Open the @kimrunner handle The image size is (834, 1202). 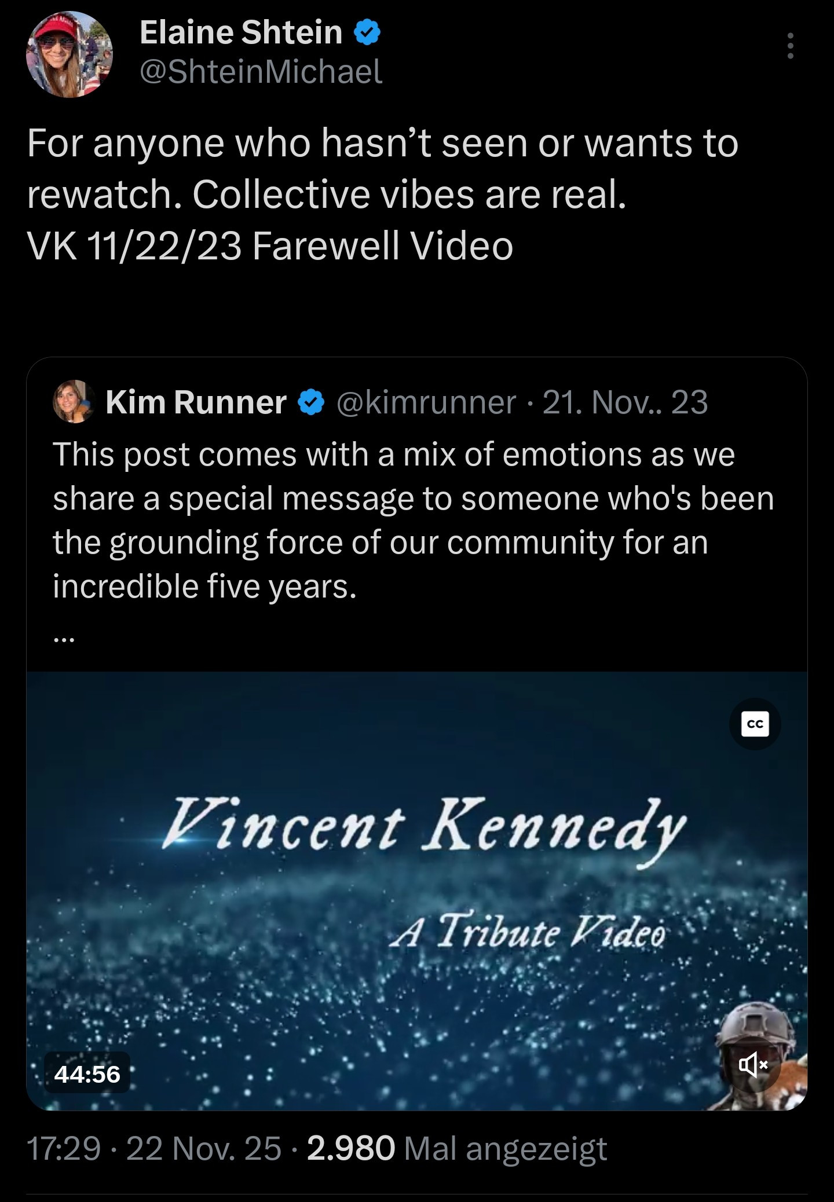426,402
